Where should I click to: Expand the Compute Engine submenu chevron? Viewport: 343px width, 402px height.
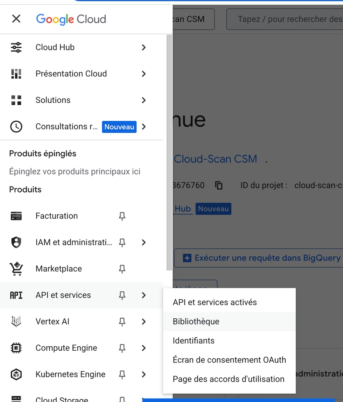(x=144, y=348)
